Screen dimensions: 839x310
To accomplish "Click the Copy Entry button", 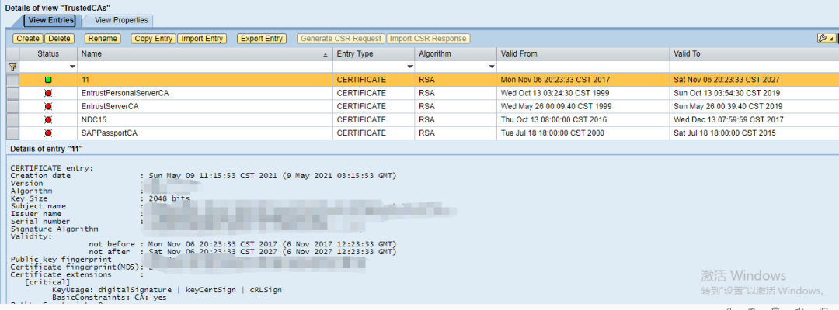I will click(154, 39).
